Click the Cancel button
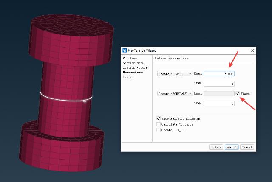Screen dimensions: 272x182 (x=247, y=147)
